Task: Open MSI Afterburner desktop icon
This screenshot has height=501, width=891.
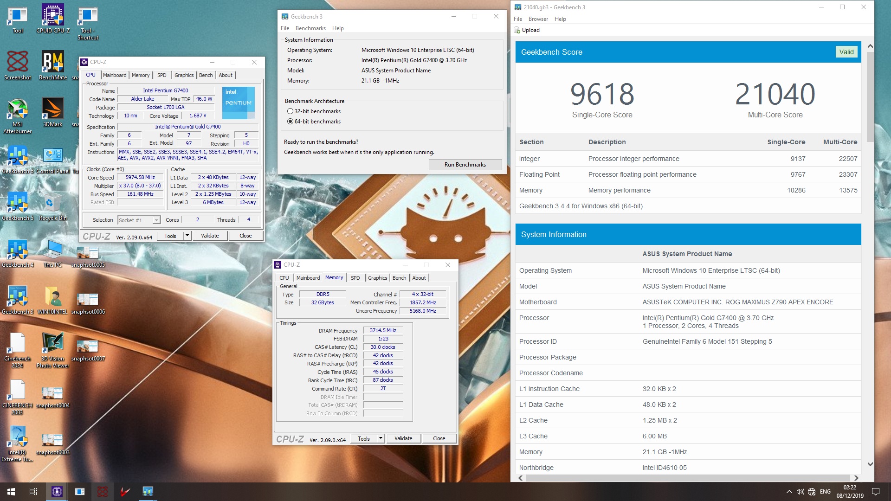Action: pyautogui.click(x=18, y=116)
